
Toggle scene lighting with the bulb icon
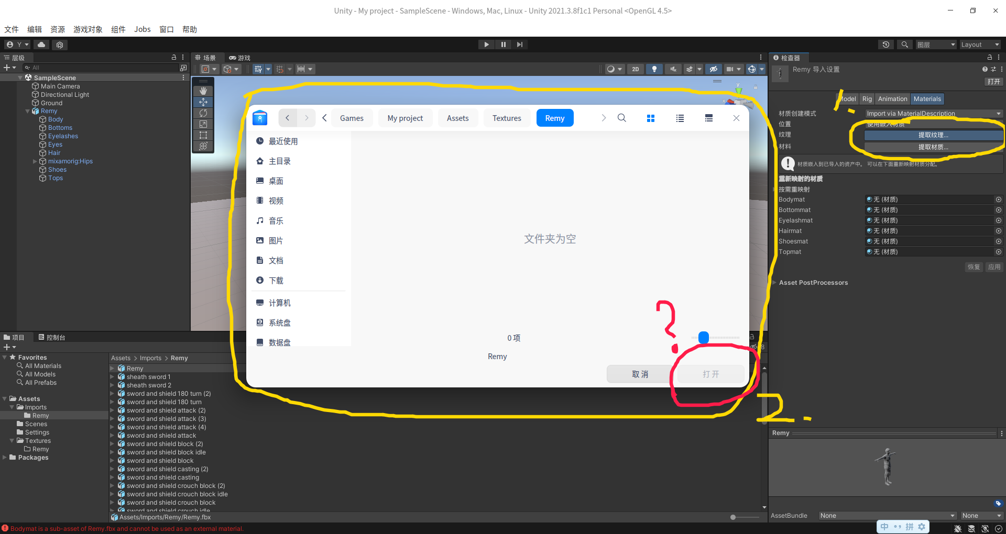pyautogui.click(x=654, y=69)
